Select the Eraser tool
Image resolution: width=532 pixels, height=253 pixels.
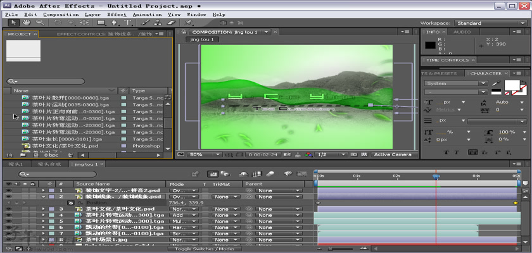click(172, 23)
